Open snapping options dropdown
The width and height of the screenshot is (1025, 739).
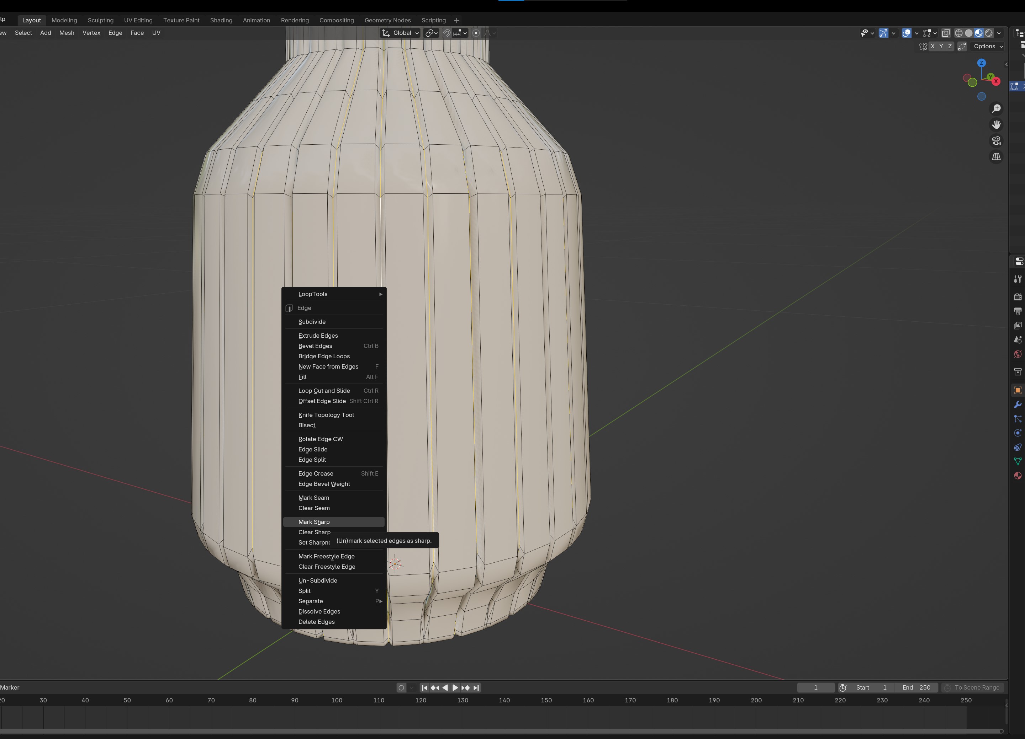[460, 33]
